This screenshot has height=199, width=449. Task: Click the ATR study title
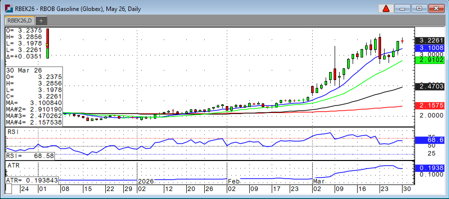(x=14, y=165)
